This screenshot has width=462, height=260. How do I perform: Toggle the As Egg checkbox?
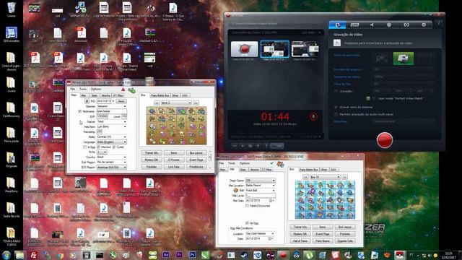click(x=247, y=223)
